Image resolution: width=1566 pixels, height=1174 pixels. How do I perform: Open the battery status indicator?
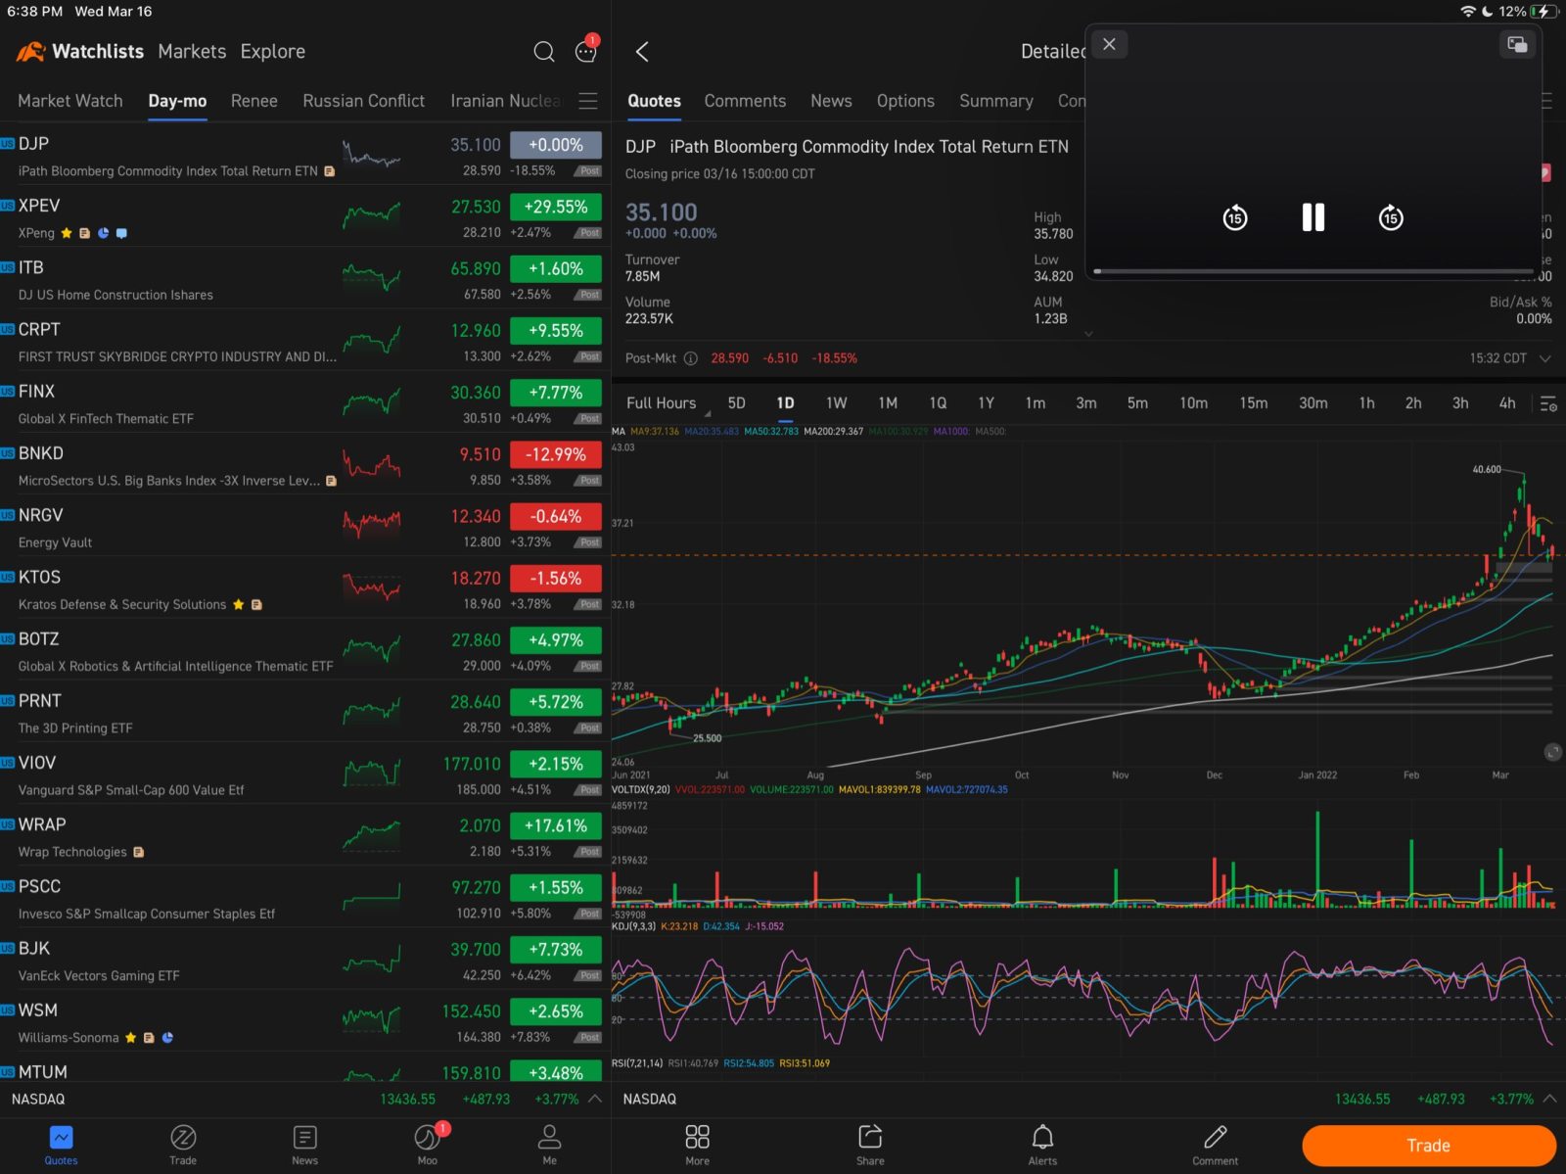coord(1544,12)
